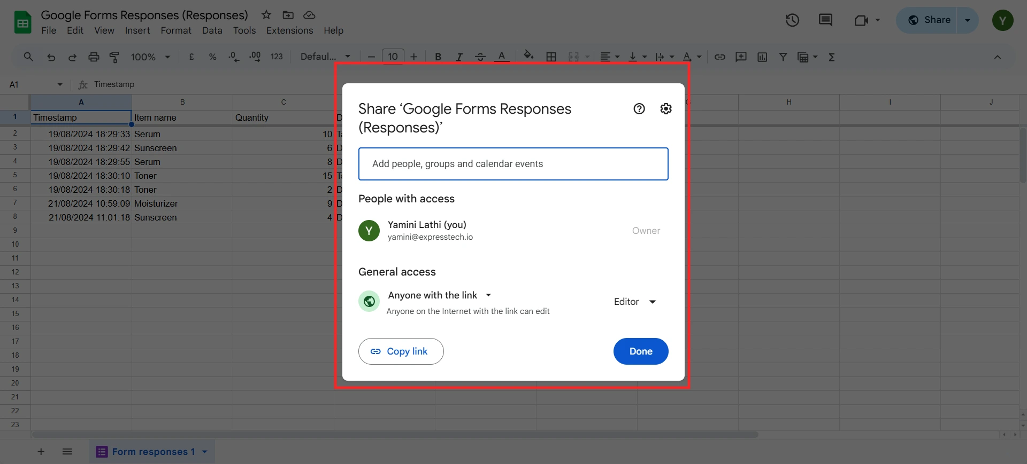Click the Copy link button
Screen dimensions: 1027x464
(x=401, y=351)
